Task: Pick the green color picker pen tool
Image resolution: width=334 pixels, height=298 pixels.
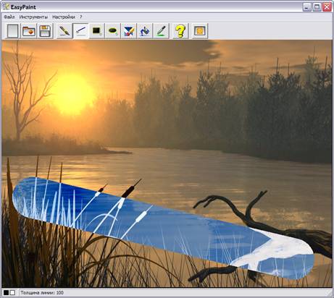Action: pos(161,31)
